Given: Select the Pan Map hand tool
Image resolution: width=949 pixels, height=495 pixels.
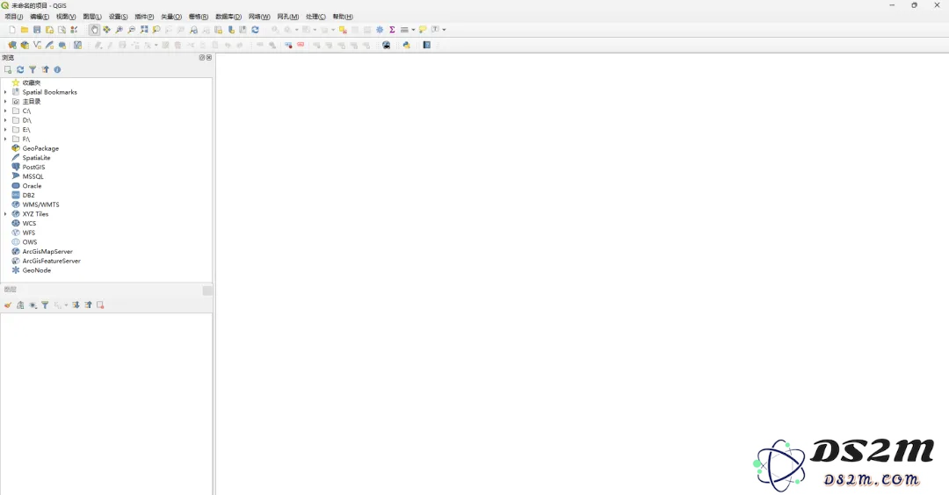Looking at the screenshot, I should tap(94, 30).
